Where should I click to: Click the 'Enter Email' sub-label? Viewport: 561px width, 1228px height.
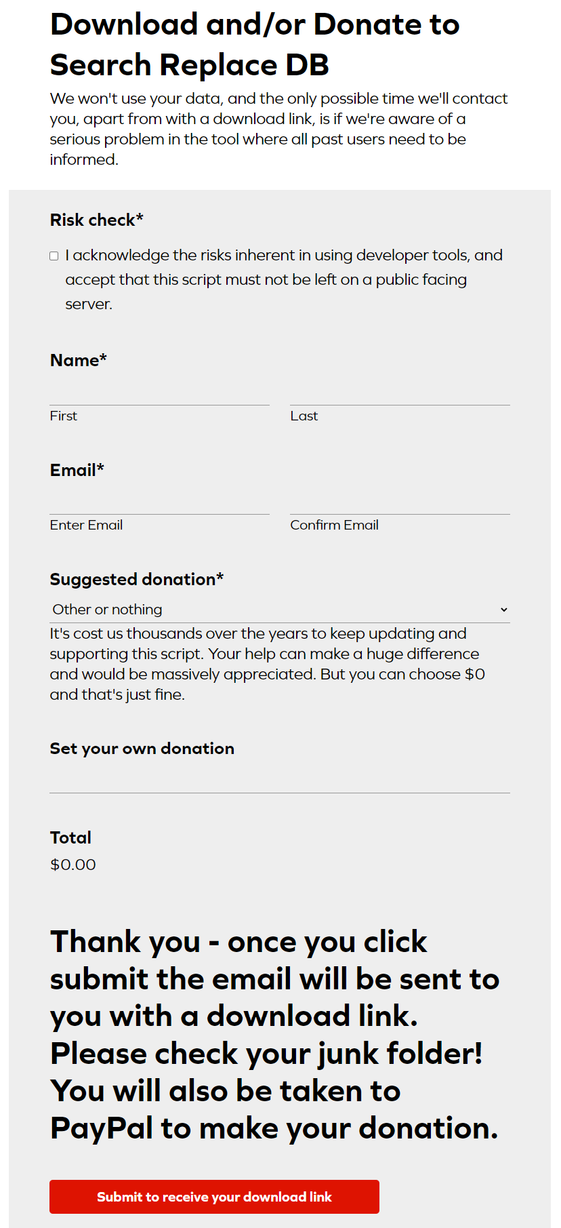coord(86,525)
